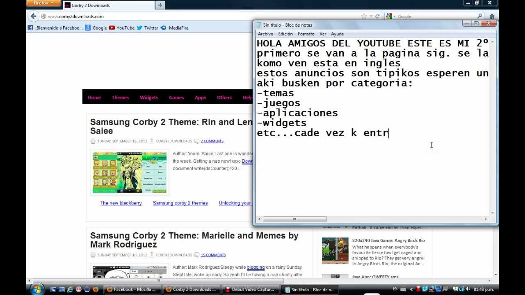The height and width of the screenshot is (295, 525).
Task: Open a new tab with the plus button
Action: [160, 5]
